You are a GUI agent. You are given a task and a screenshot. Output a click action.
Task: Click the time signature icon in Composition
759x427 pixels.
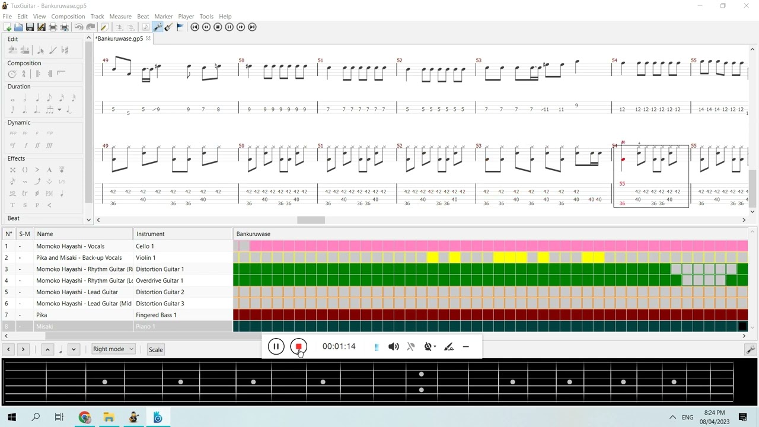24,74
